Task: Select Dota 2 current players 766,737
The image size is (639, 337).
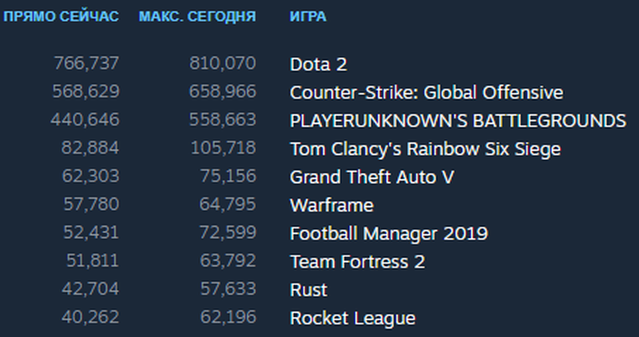Action: 86,64
